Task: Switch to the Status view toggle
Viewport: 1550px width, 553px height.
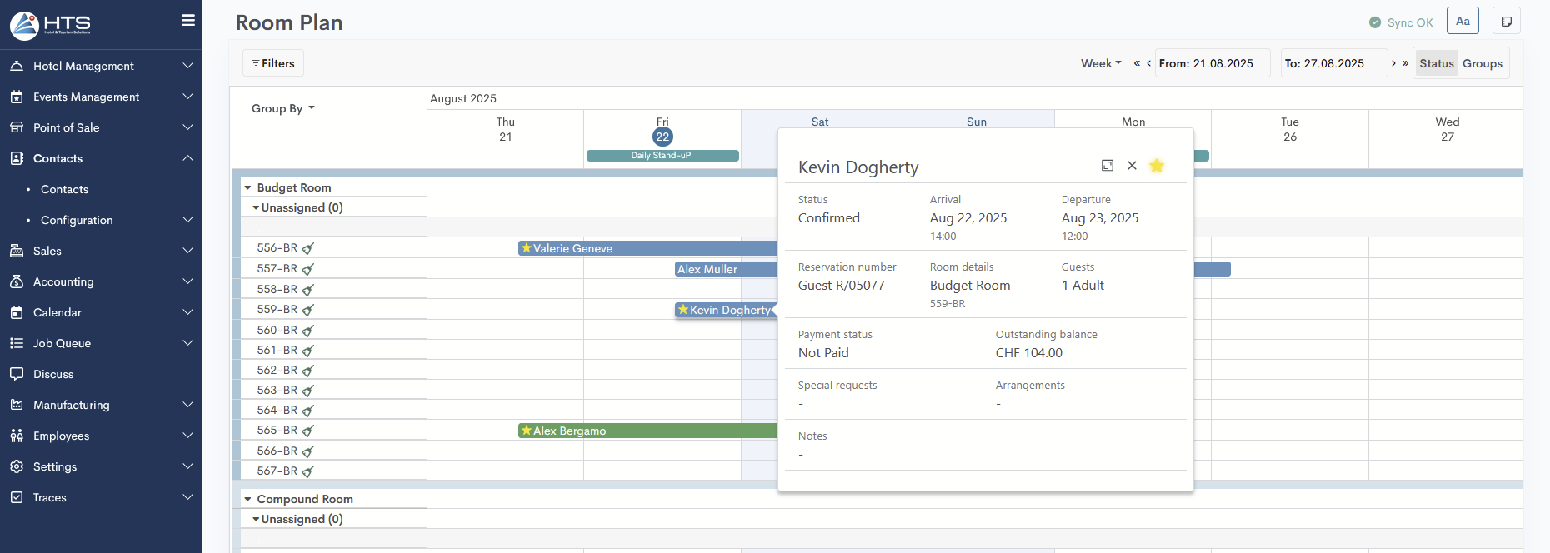Action: coord(1436,63)
